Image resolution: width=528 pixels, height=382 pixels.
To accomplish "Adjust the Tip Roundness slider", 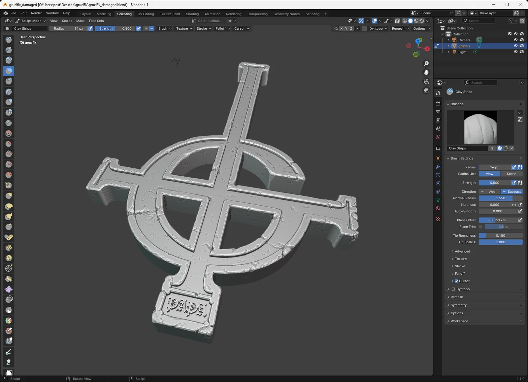I will tap(500, 236).
